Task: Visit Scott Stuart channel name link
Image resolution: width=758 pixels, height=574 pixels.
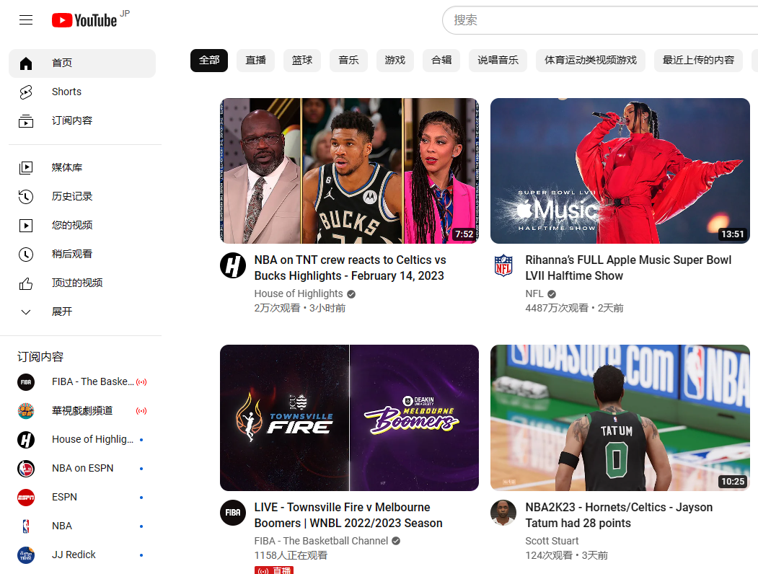Action: tap(552, 541)
